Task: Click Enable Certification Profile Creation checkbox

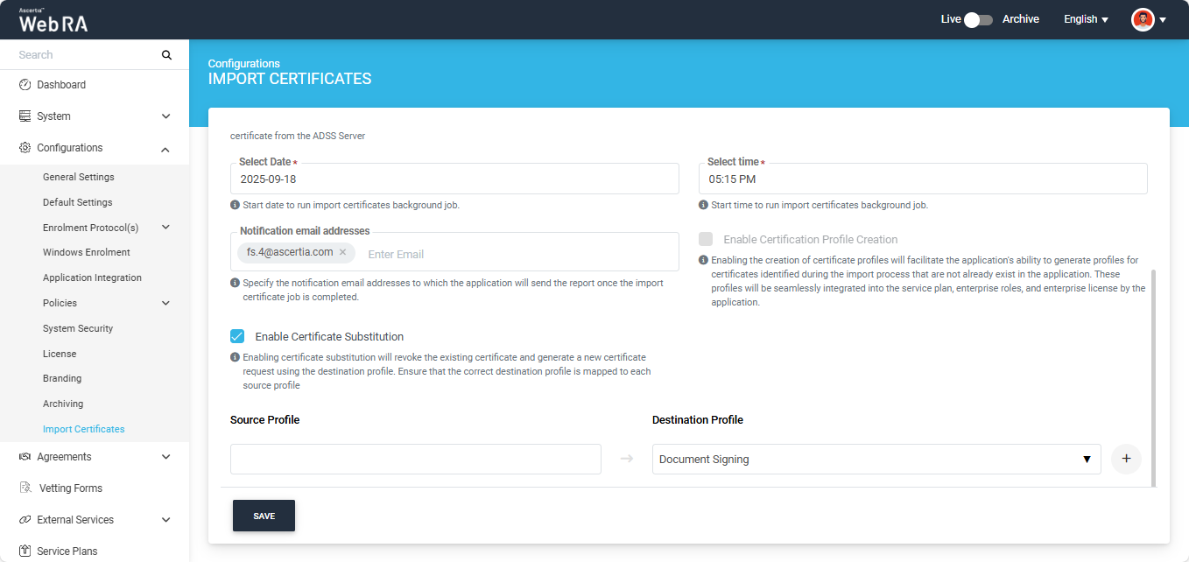Action: pyautogui.click(x=706, y=239)
